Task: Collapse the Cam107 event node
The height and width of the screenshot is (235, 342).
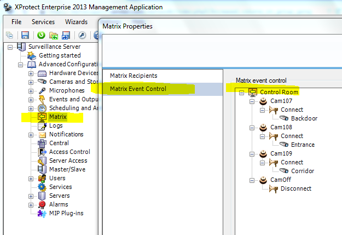Action: [252, 101]
